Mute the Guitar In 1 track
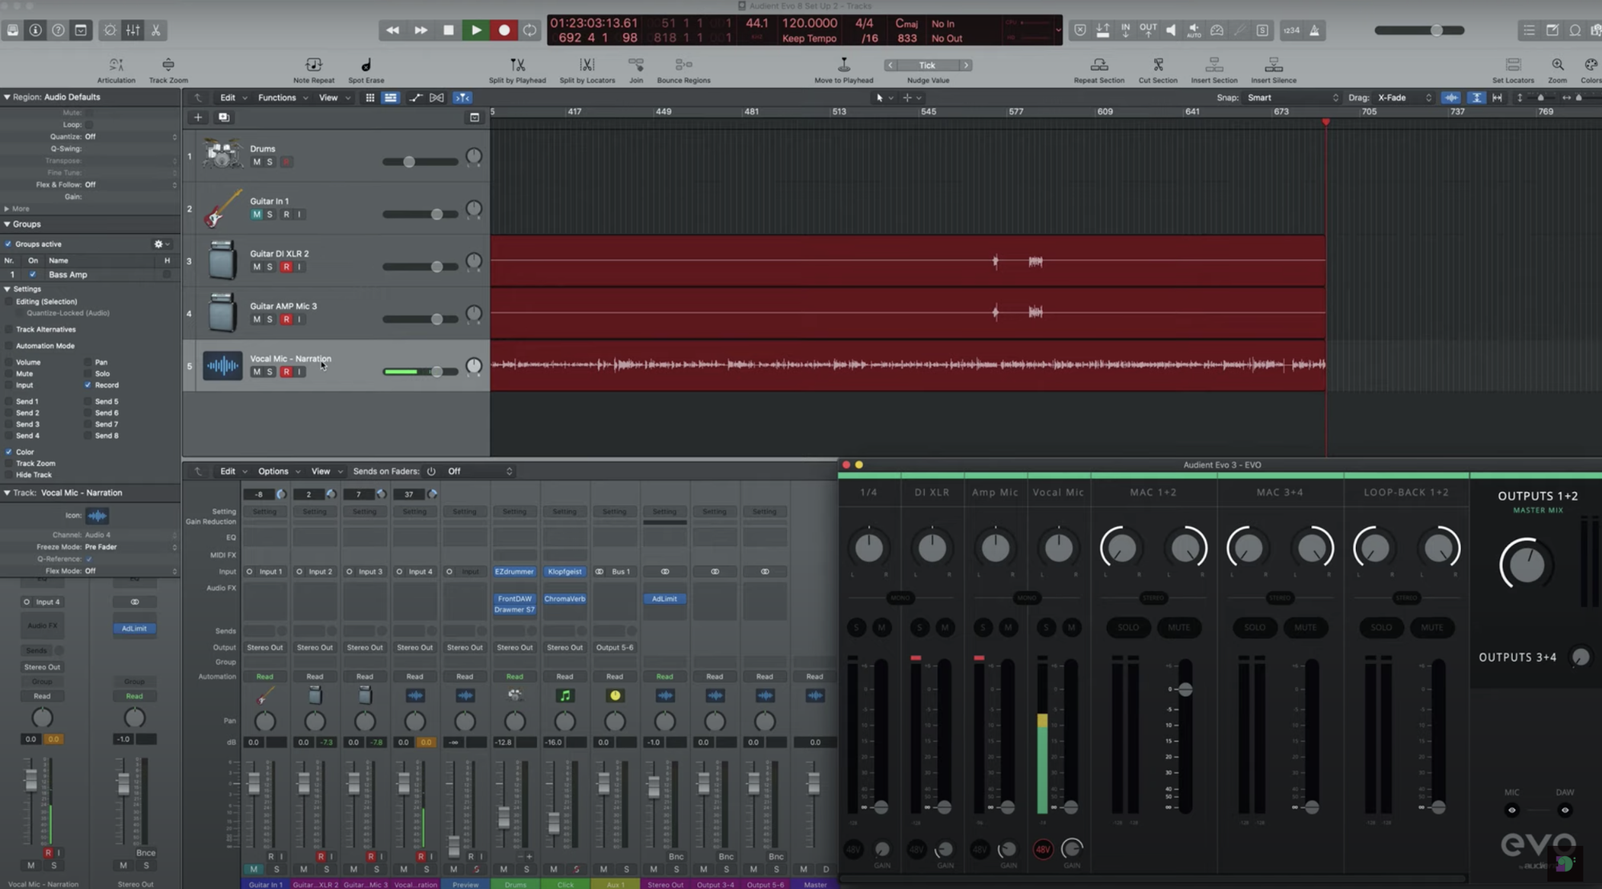The width and height of the screenshot is (1602, 889). pos(256,215)
